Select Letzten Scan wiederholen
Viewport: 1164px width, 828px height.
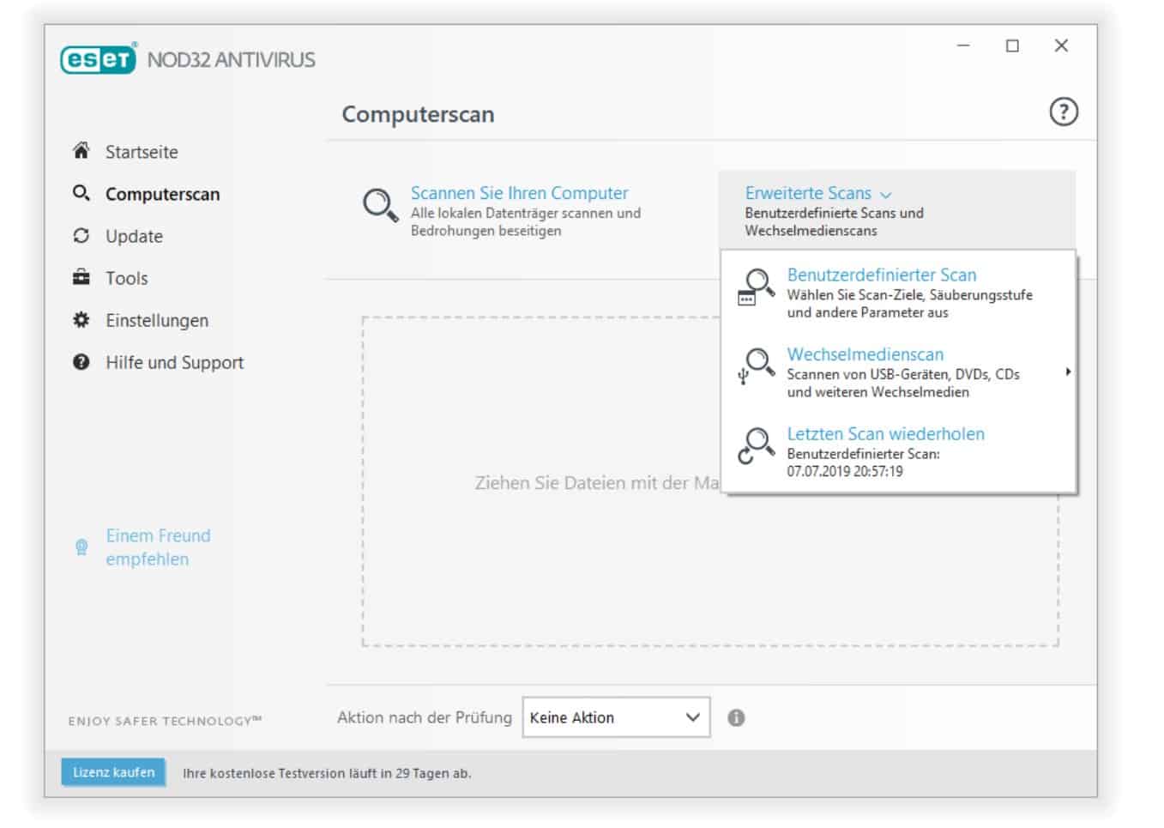(886, 434)
